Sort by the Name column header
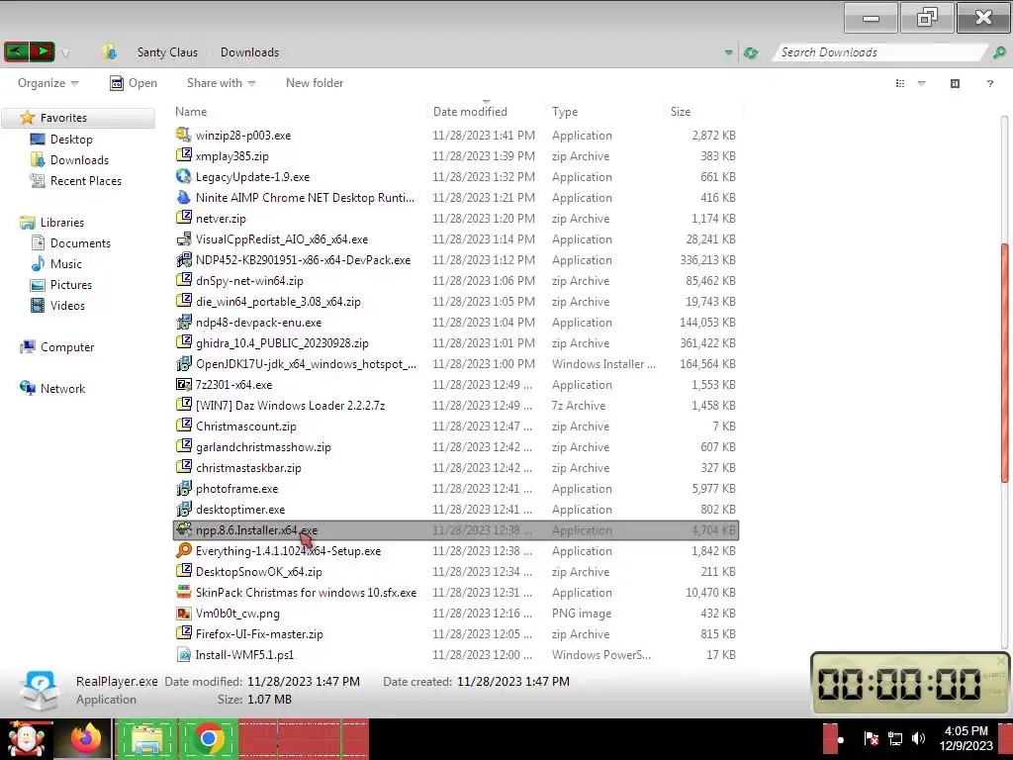 pos(191,111)
